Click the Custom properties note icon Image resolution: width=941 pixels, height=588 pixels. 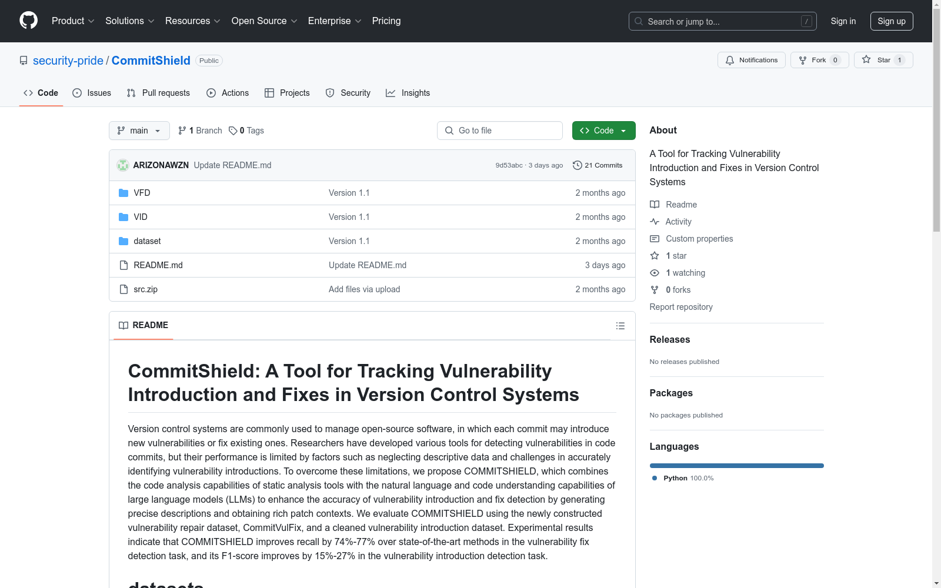(655, 239)
